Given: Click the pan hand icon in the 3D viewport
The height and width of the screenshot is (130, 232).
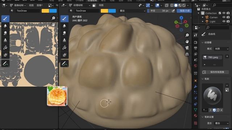Looking at the screenshot, I should click(x=187, y=42).
